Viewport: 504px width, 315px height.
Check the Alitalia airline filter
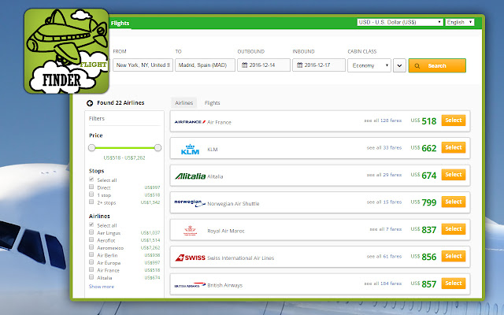point(91,277)
